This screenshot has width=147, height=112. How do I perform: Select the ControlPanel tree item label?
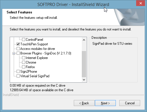(x=34, y=40)
